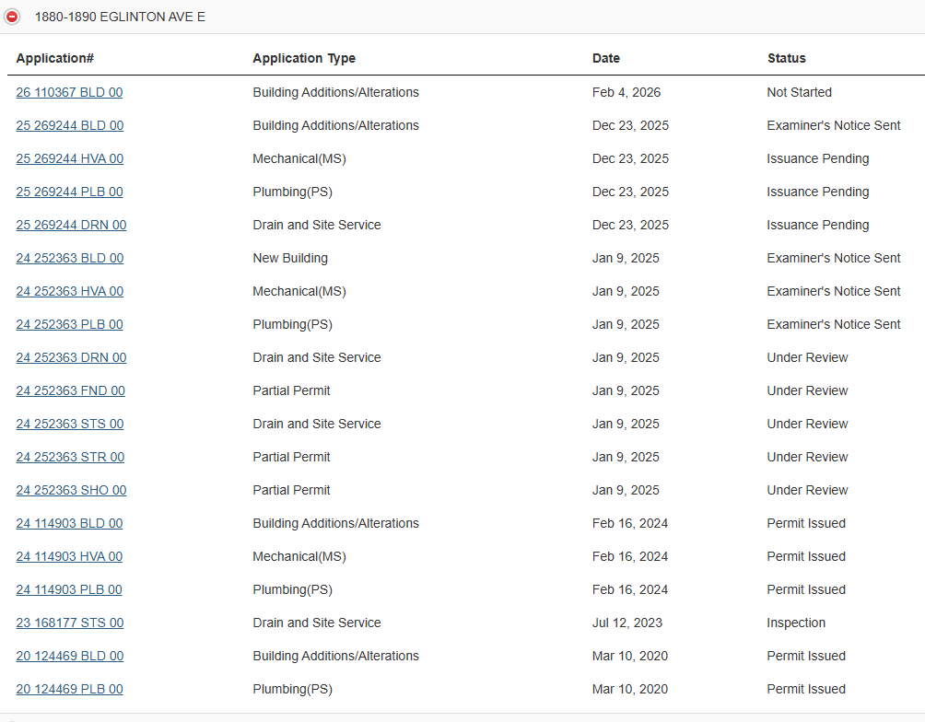Open New Building application 24 252363 BLD 00
This screenshot has width=925, height=722.
pos(69,258)
